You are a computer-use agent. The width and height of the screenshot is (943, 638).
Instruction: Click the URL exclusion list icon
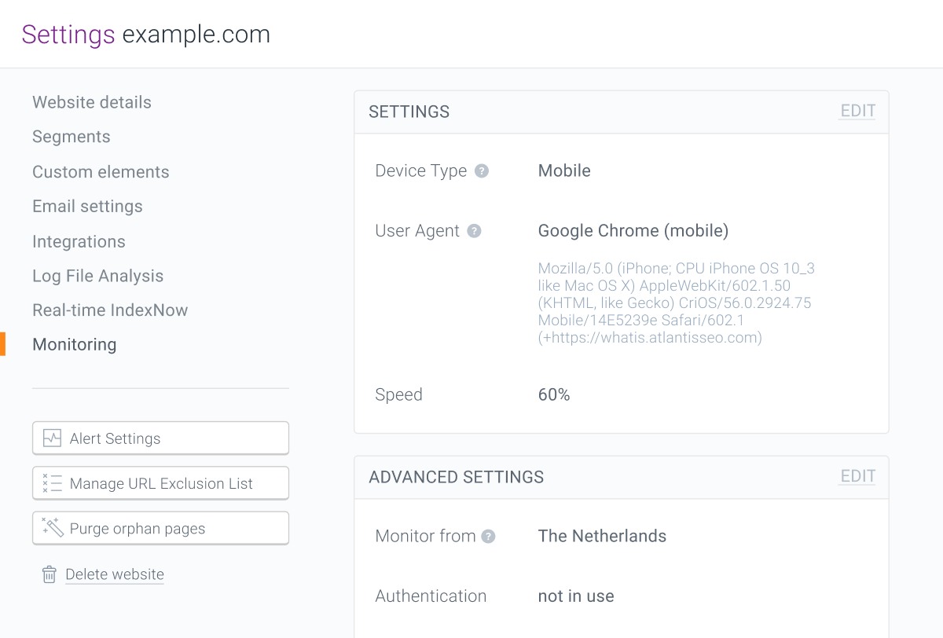click(52, 483)
